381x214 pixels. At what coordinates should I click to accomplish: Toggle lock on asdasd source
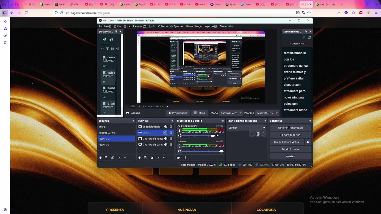tap(171, 133)
